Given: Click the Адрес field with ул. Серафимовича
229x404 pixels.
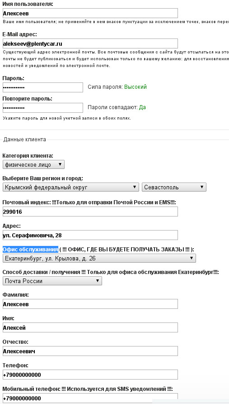Looking at the screenshot, I should point(90,235).
